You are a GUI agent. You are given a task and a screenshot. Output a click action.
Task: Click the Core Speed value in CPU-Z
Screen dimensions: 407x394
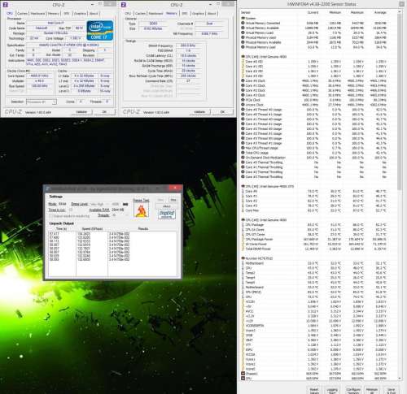point(40,76)
